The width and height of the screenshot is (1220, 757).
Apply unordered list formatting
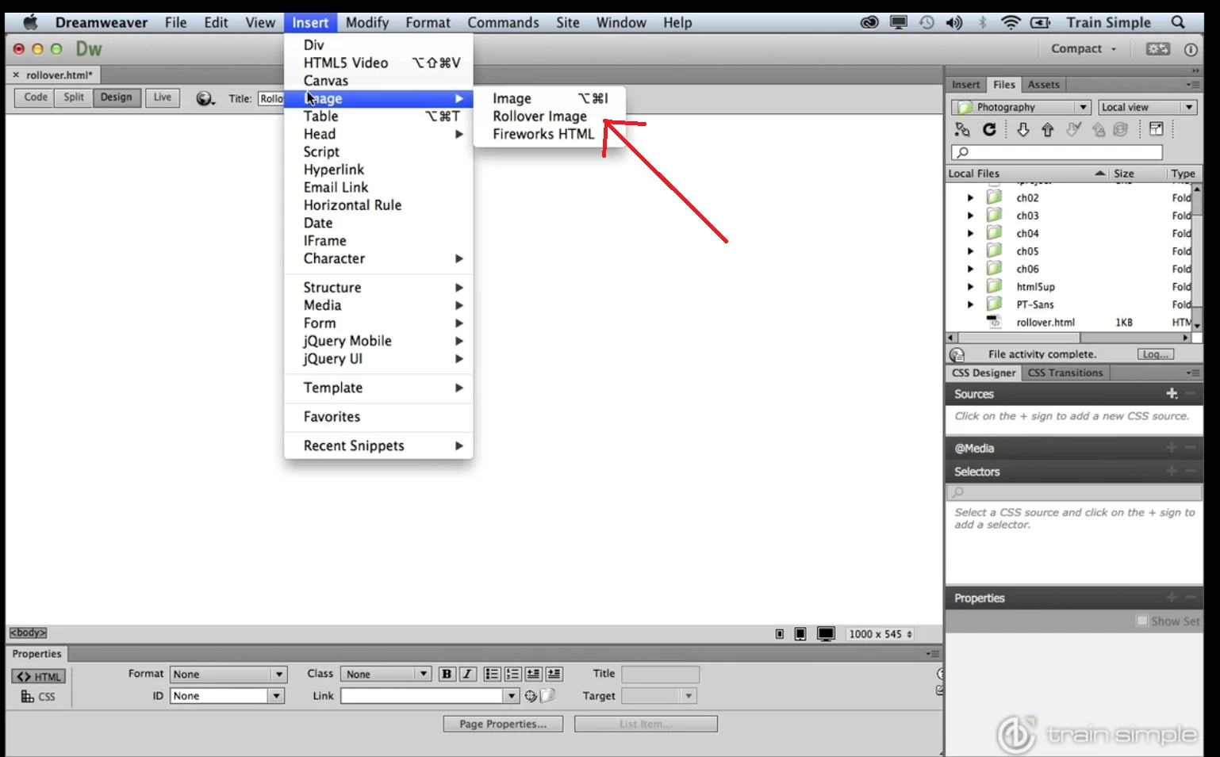492,674
